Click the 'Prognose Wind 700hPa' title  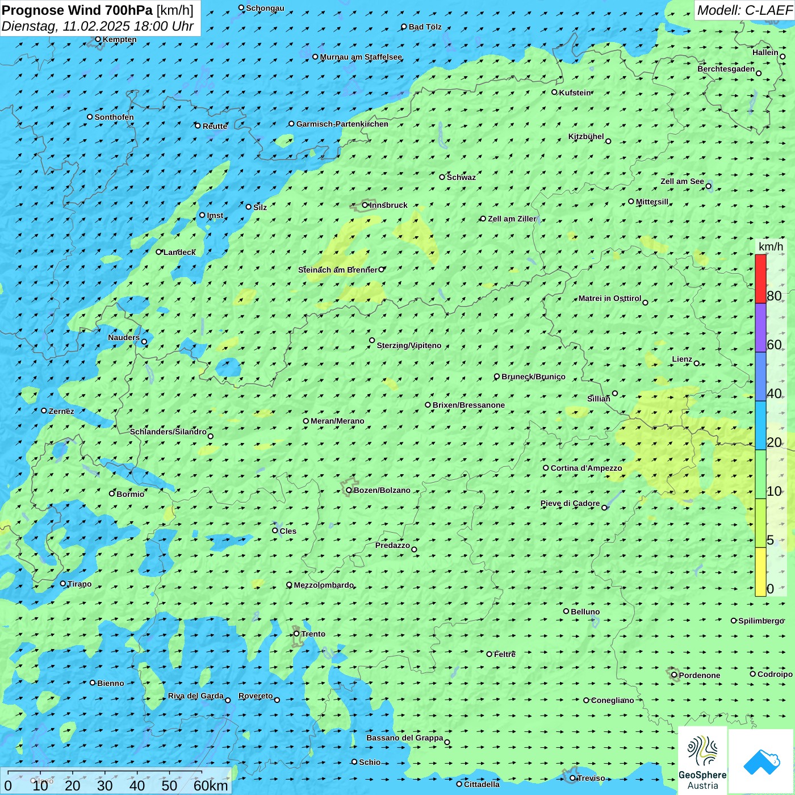tap(77, 10)
